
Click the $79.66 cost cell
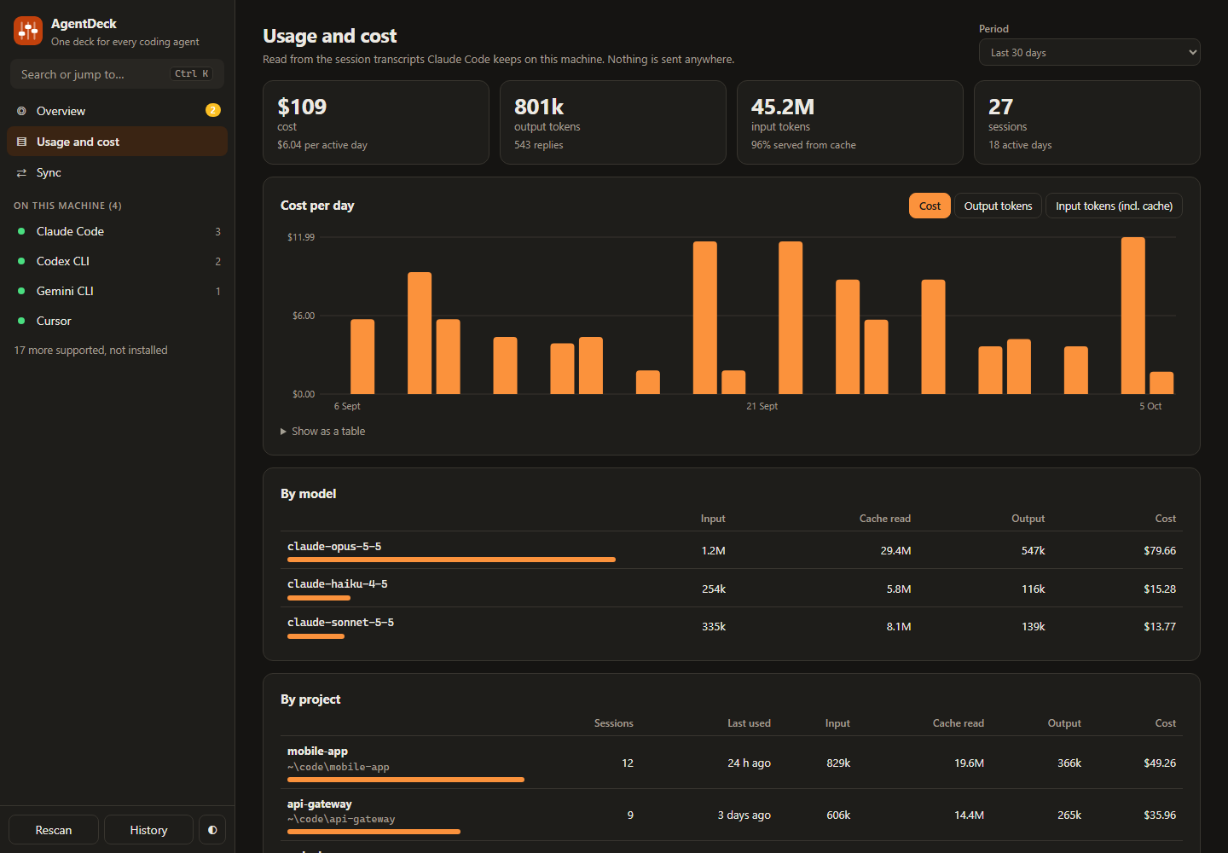click(x=1160, y=550)
